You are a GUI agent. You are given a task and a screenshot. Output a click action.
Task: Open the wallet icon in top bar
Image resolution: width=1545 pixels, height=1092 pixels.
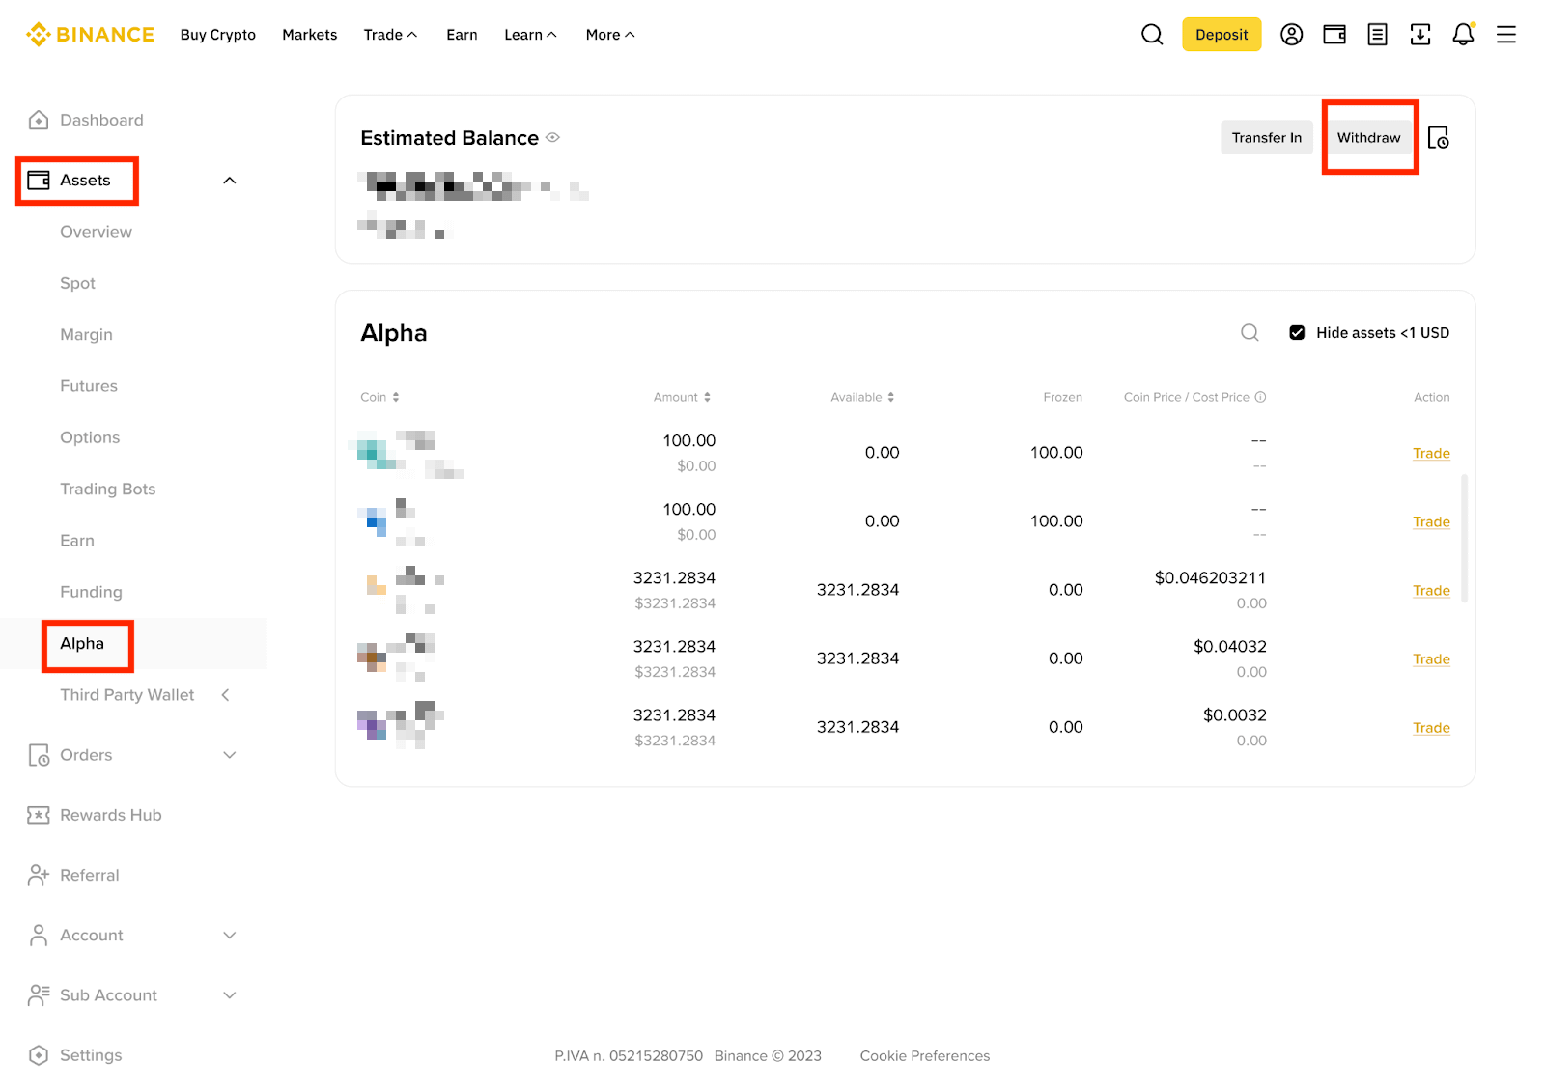[x=1334, y=35]
